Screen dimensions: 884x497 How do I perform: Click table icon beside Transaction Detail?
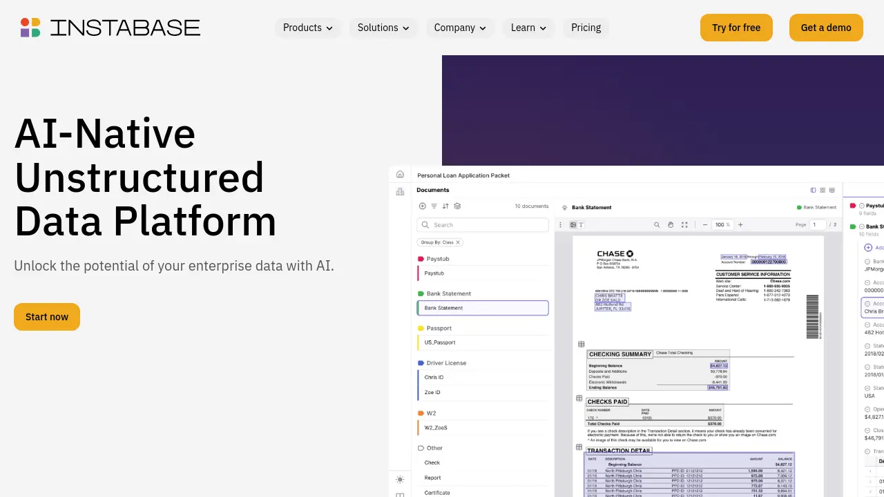[x=579, y=447]
